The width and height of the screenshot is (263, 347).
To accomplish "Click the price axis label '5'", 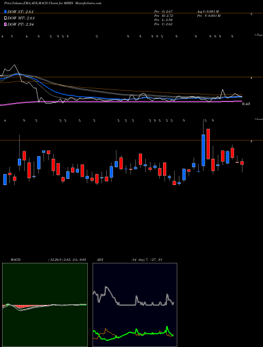I will (x=251, y=14).
